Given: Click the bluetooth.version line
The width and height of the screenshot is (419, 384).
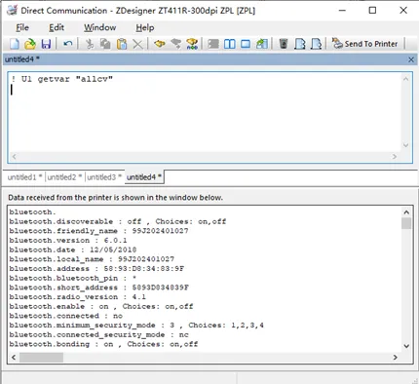Looking at the screenshot, I should 68,241.
